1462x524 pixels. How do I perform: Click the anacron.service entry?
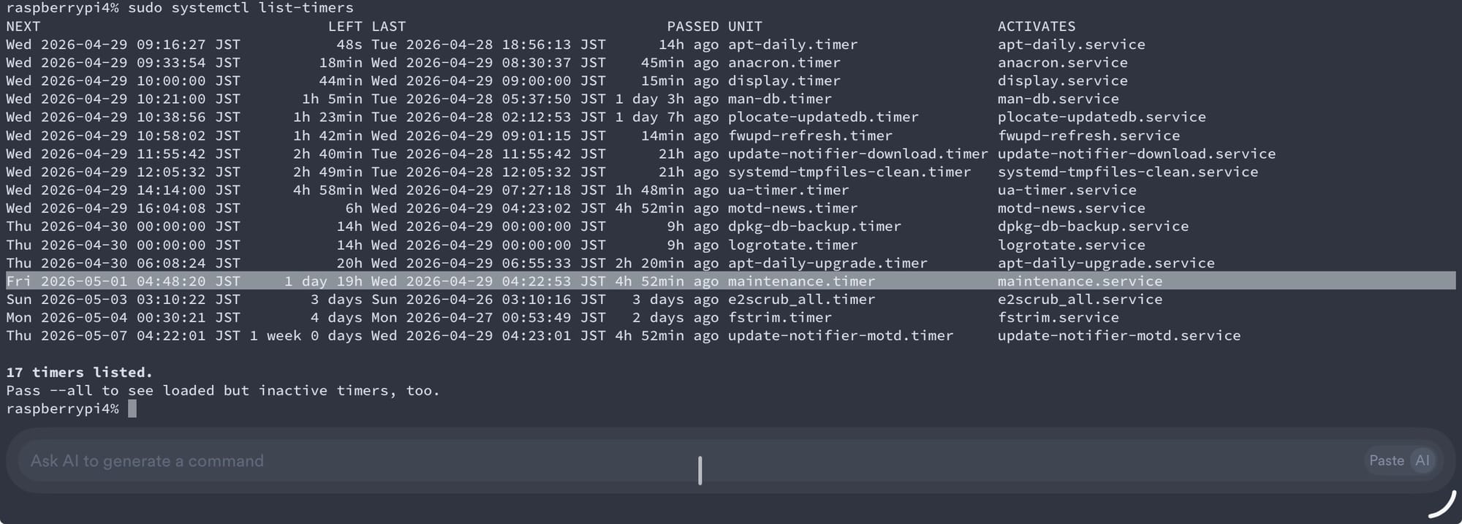click(x=1062, y=63)
